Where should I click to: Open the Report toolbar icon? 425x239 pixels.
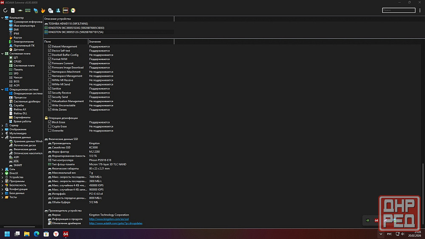click(13, 10)
